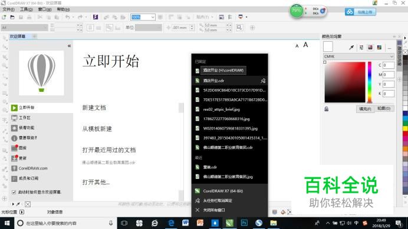Expand the cursor position arrow in the status bar

click(22, 212)
